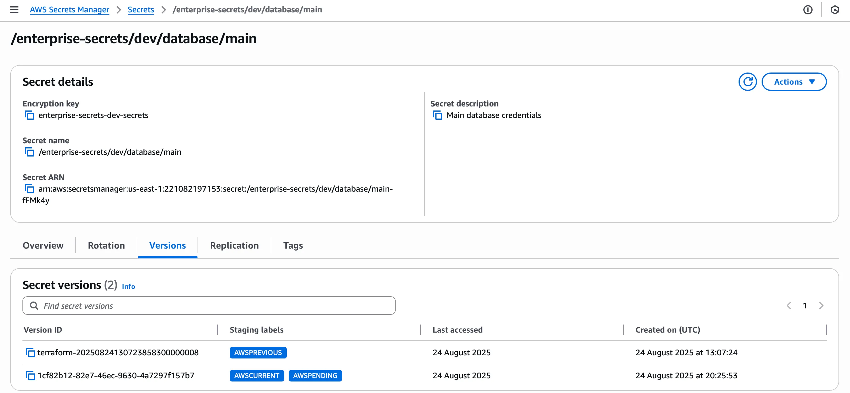Image resolution: width=850 pixels, height=393 pixels.
Task: Click the info panel icon in header
Action: [807, 10]
